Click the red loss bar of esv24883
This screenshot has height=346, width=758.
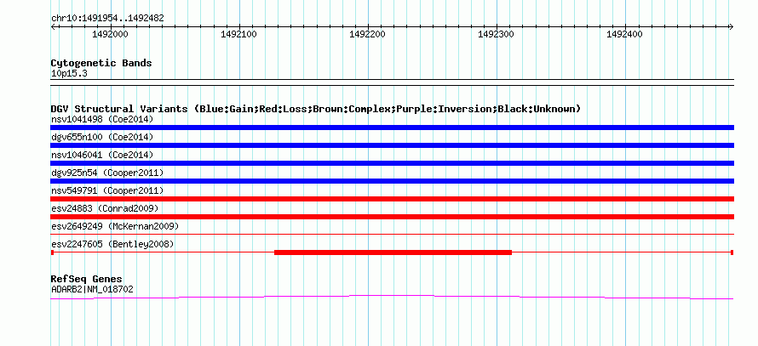coord(392,217)
